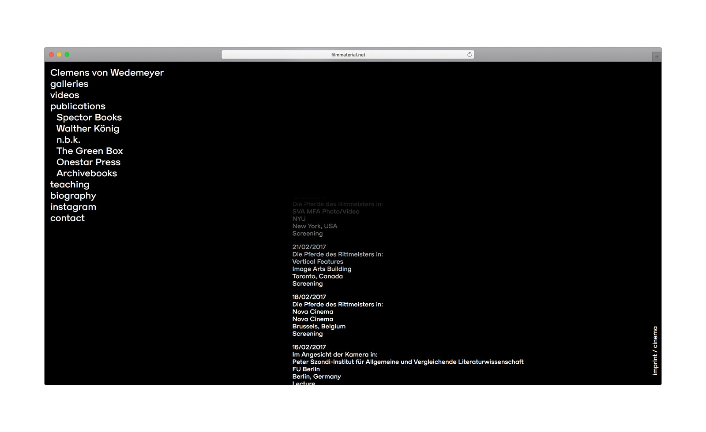Select Spector Books under publications
The width and height of the screenshot is (706, 432).
click(89, 117)
